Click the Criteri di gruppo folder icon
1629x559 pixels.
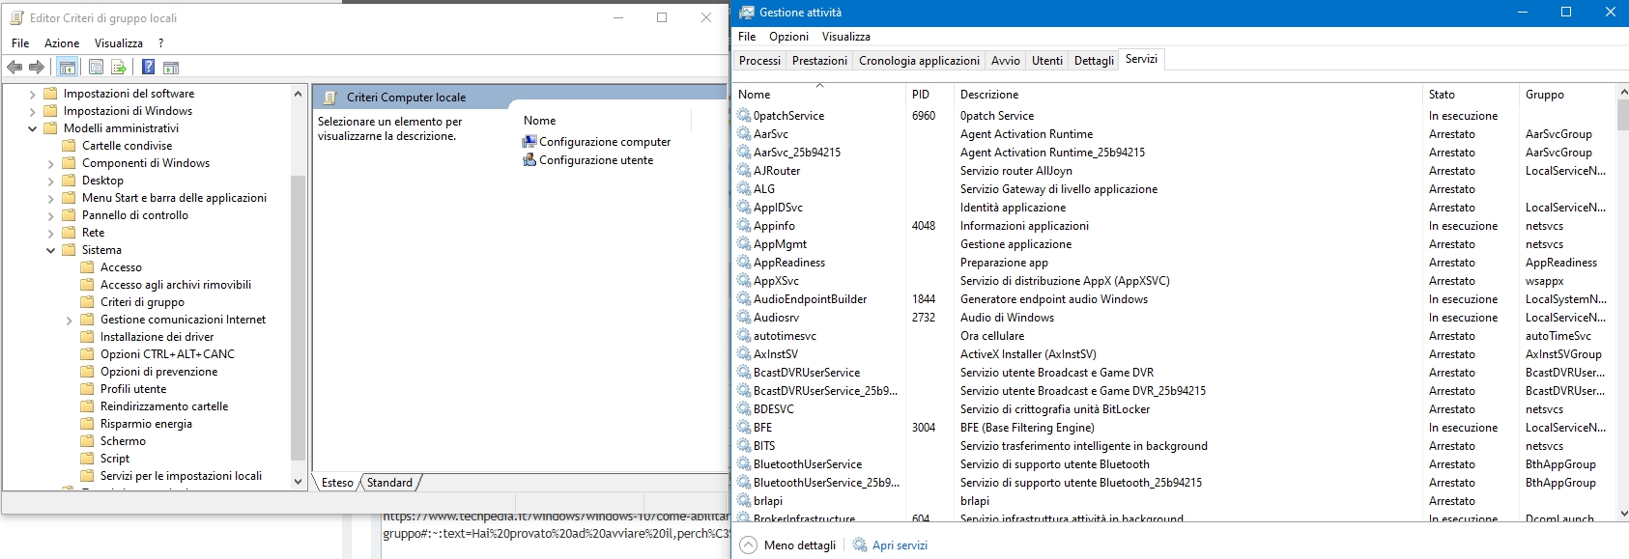click(x=87, y=302)
